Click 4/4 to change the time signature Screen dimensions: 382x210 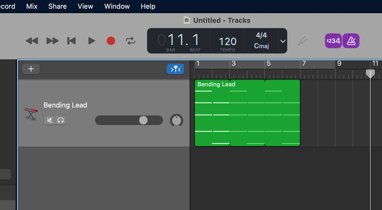(261, 35)
